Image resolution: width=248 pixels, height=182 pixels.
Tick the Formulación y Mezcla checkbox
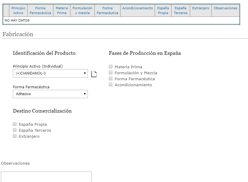tap(111, 73)
